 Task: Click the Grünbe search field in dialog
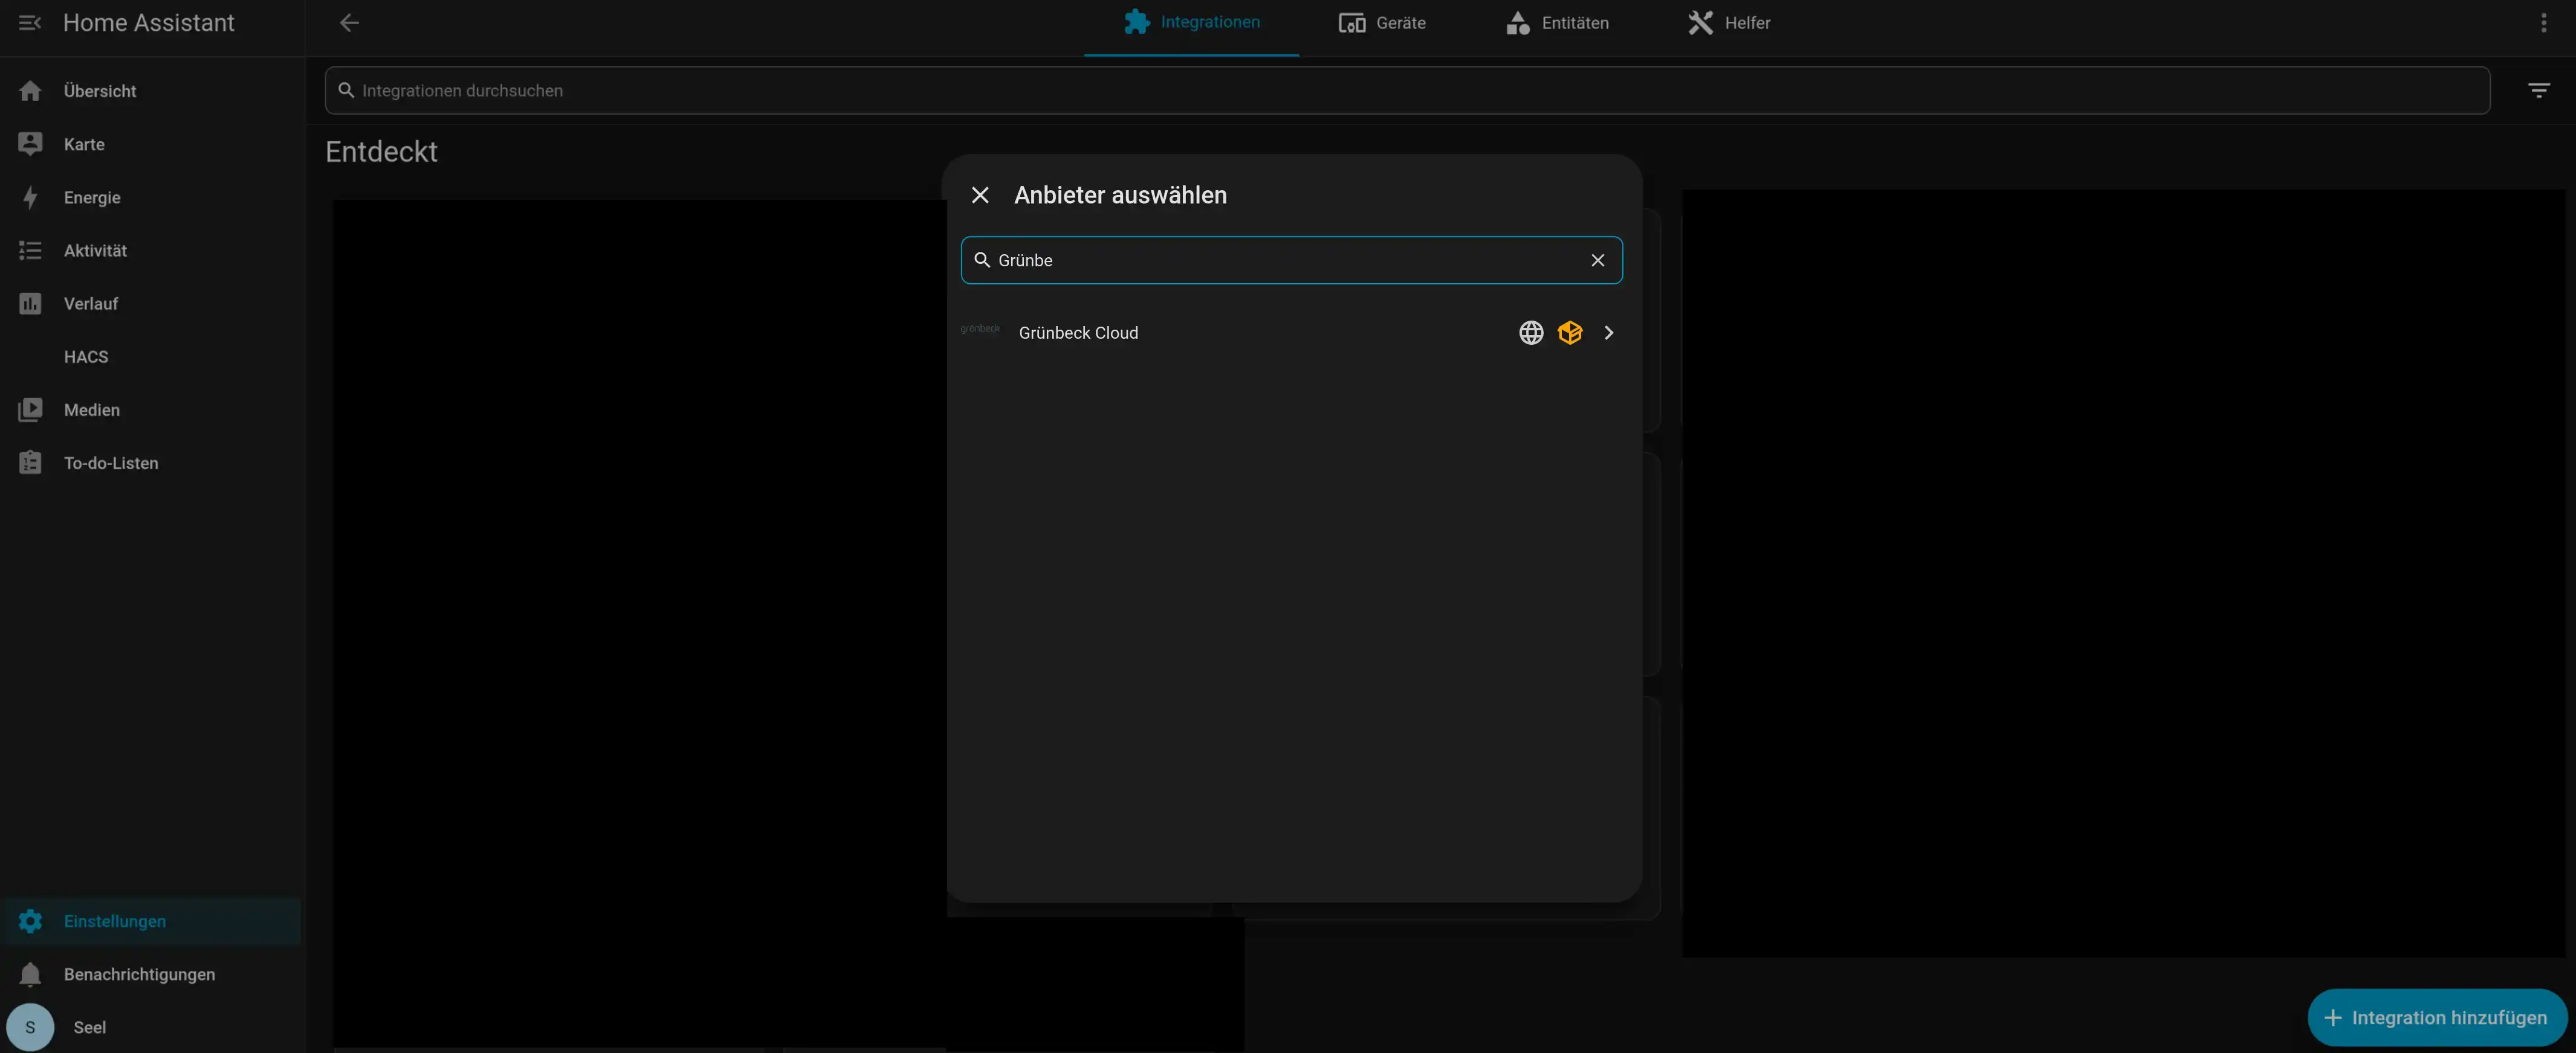point(1291,260)
